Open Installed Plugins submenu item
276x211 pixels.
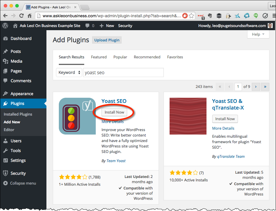click(18, 114)
